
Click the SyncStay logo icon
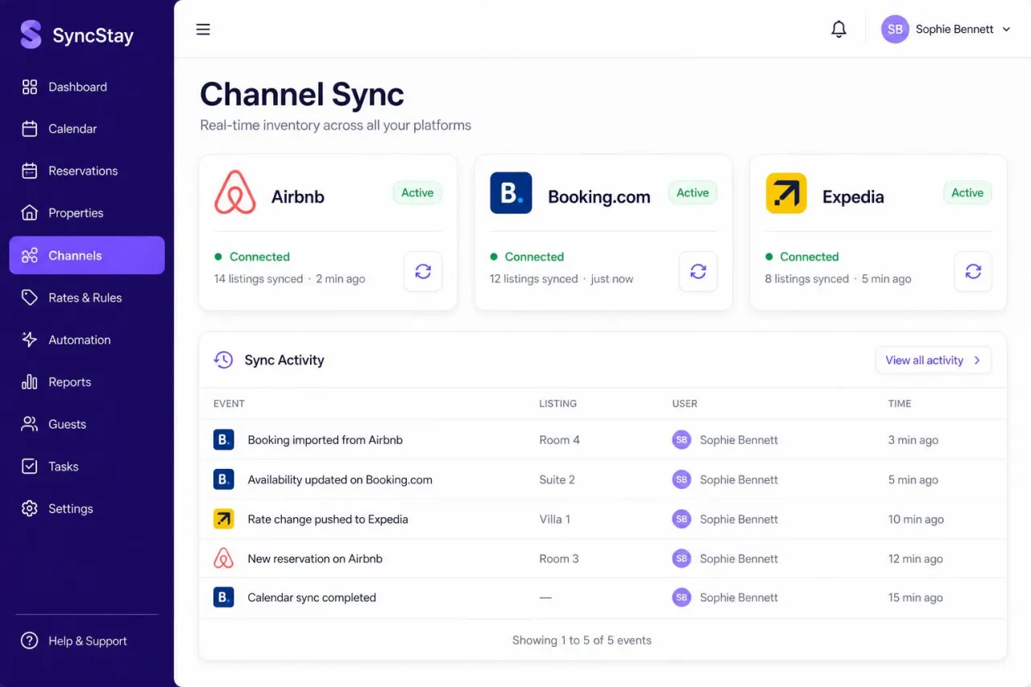pos(31,35)
